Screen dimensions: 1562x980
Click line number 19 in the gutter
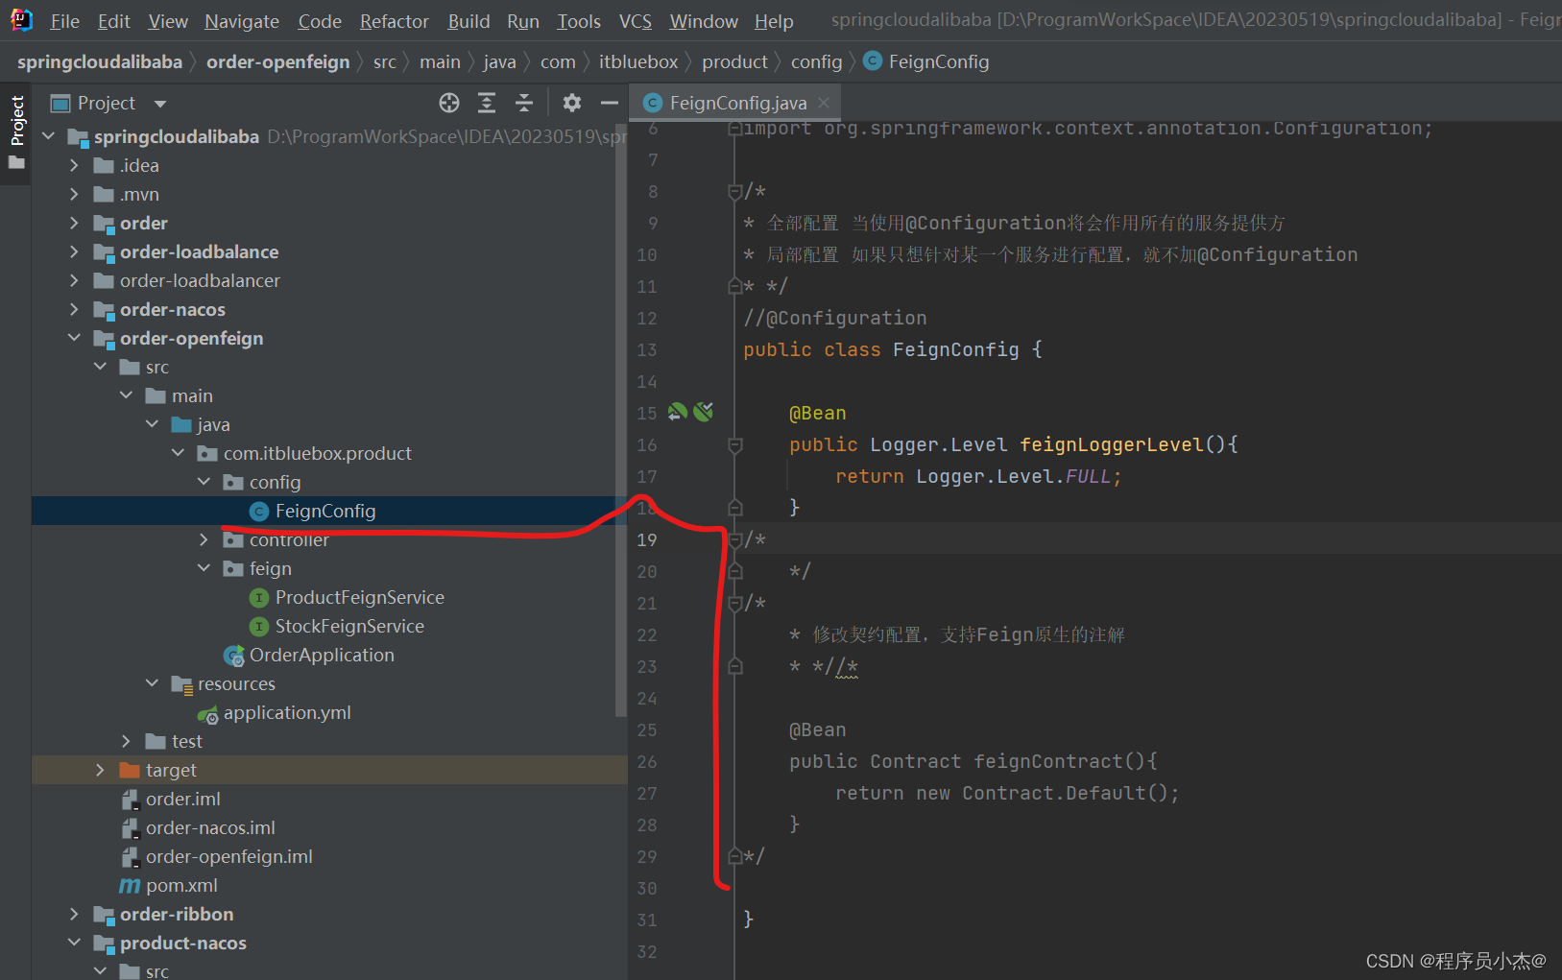click(x=647, y=539)
